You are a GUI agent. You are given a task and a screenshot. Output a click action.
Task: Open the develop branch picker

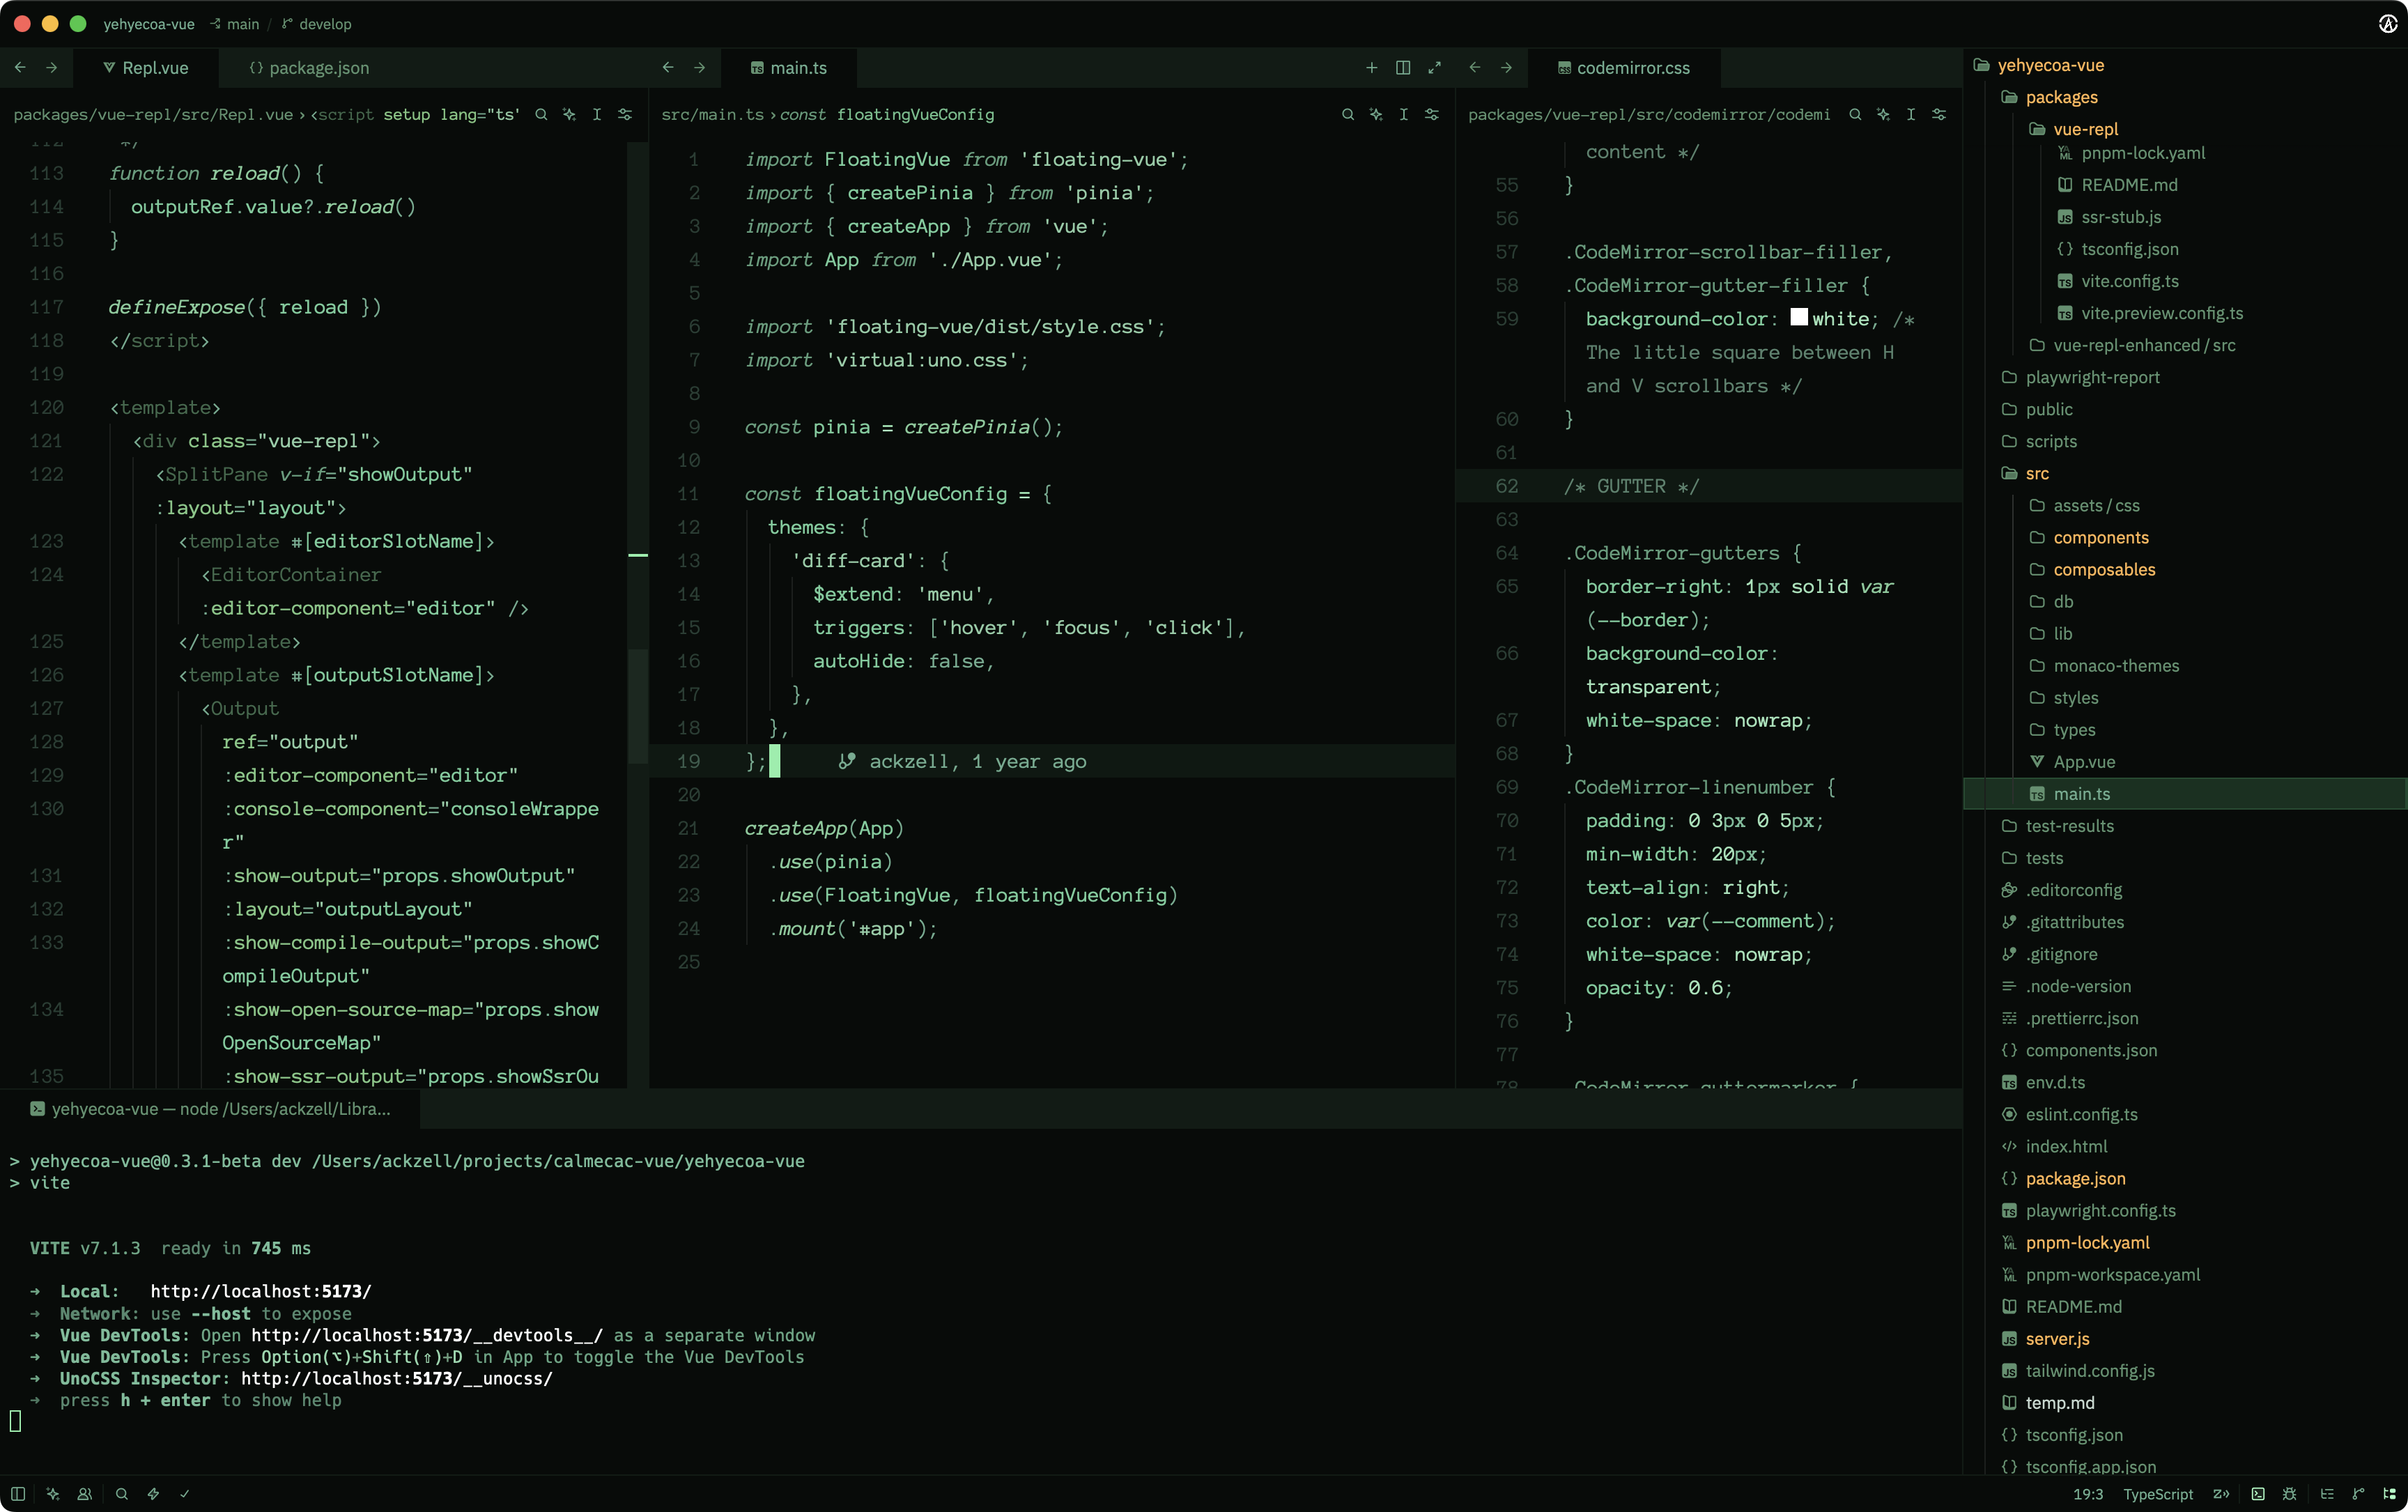click(316, 24)
